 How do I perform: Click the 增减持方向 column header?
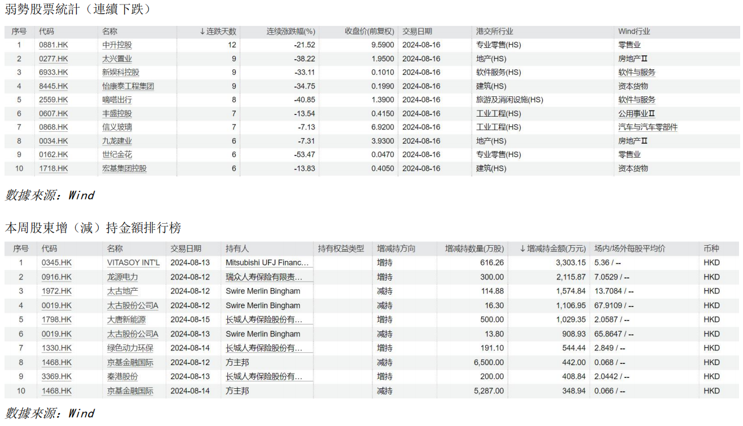tap(396, 248)
